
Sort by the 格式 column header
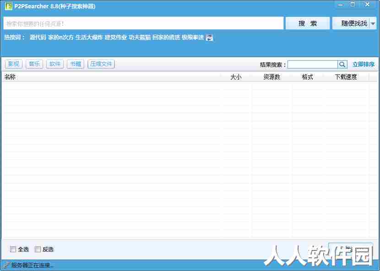click(x=308, y=77)
